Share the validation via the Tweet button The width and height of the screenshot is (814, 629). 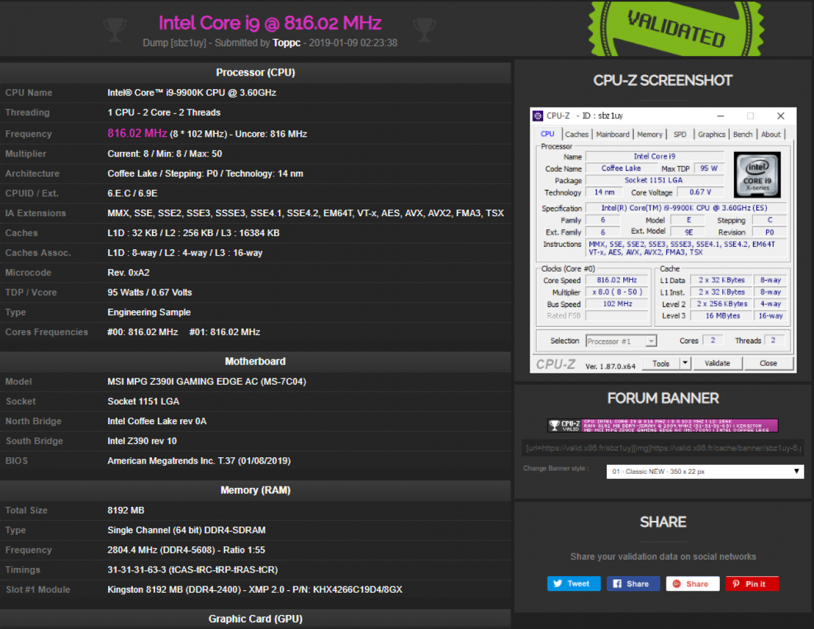tap(574, 584)
